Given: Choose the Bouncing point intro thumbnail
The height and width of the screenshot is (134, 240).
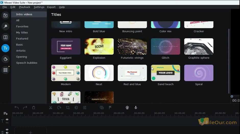Looking at the screenshot, I should point(132,25).
